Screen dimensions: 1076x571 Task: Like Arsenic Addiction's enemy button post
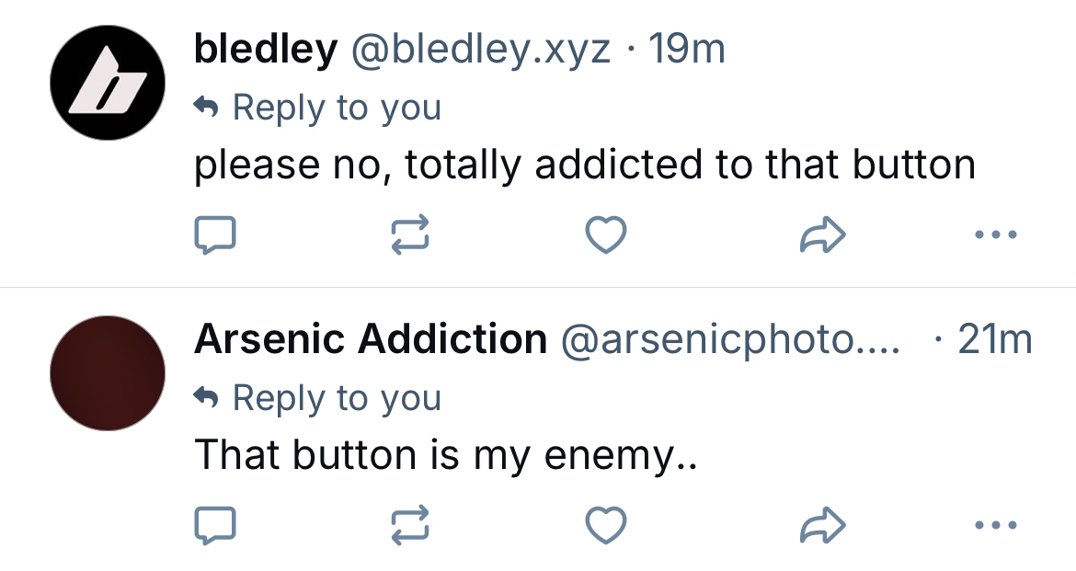606,526
